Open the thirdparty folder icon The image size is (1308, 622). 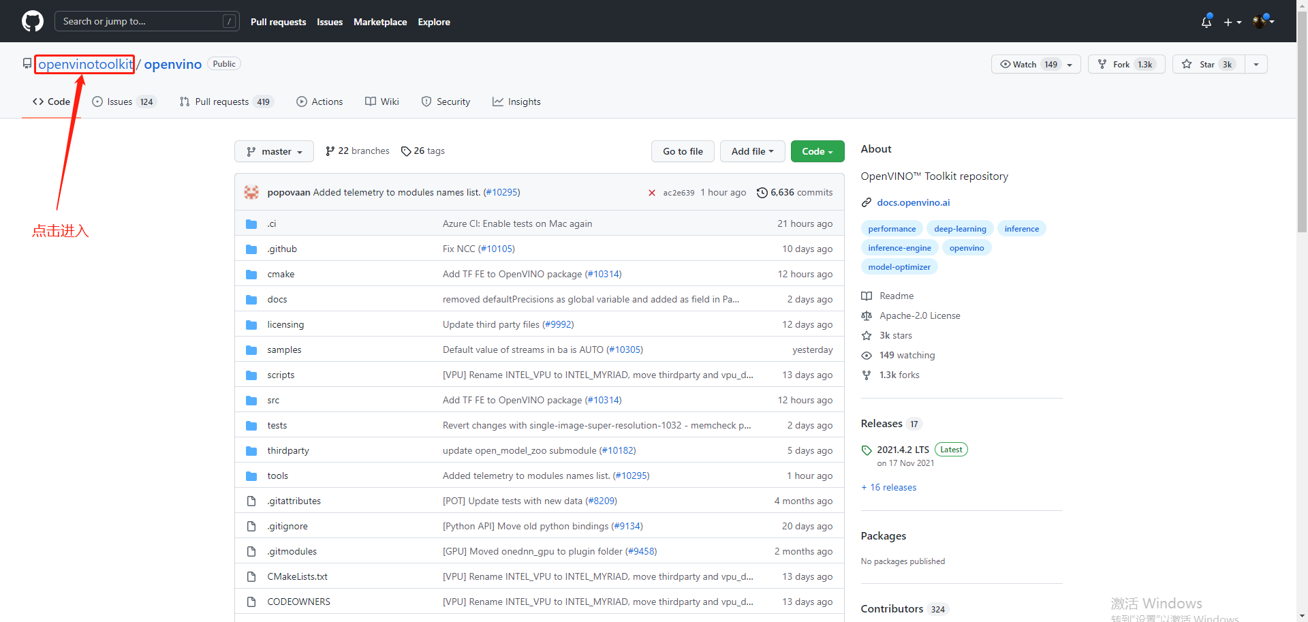point(251,451)
